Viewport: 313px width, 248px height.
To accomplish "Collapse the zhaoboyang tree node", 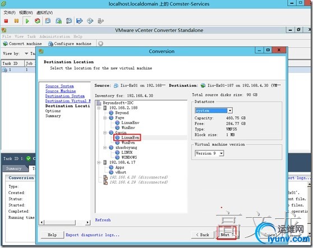I will coord(105,148).
